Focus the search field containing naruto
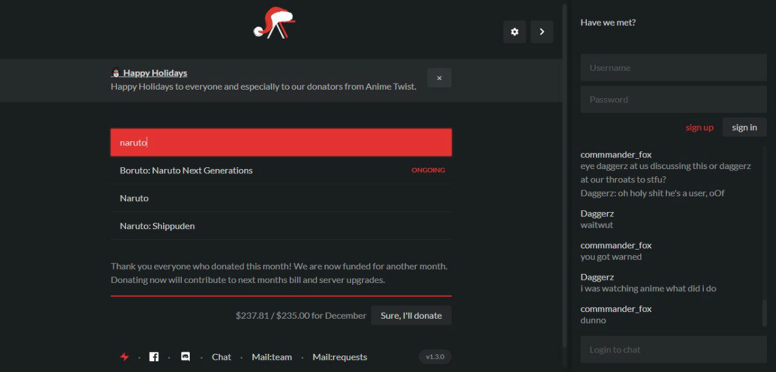 [x=281, y=142]
